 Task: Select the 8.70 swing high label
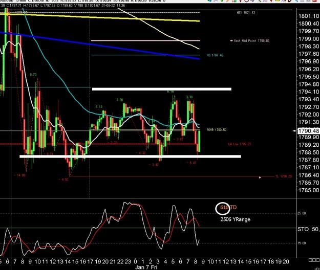click(x=33, y=75)
